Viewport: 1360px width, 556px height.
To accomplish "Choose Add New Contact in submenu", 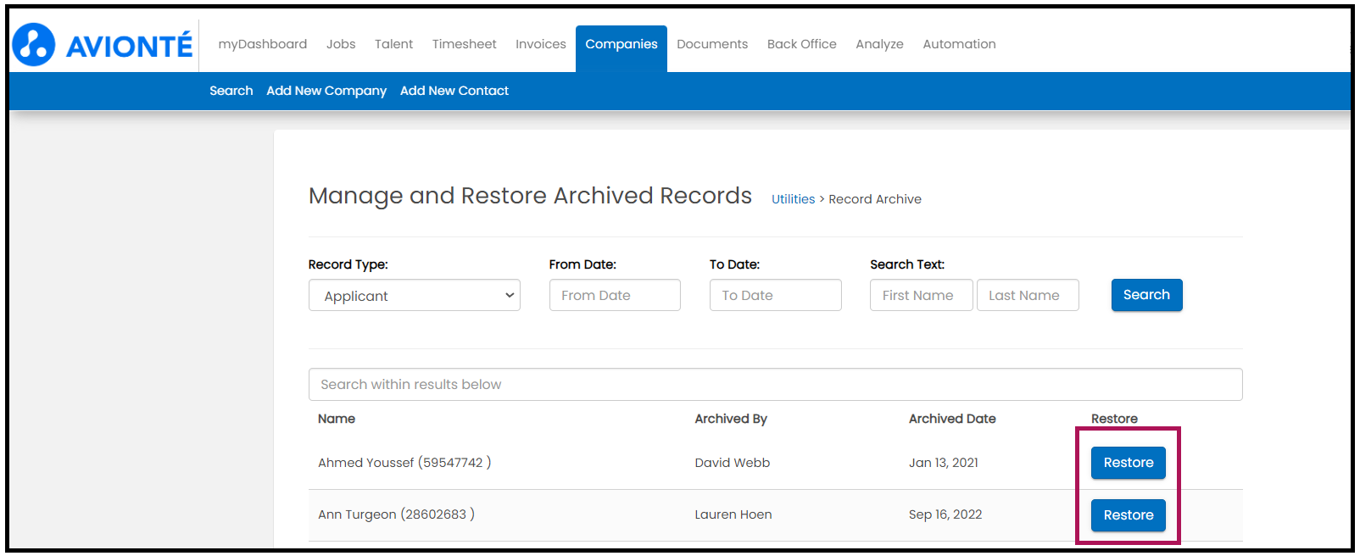I will tap(454, 91).
